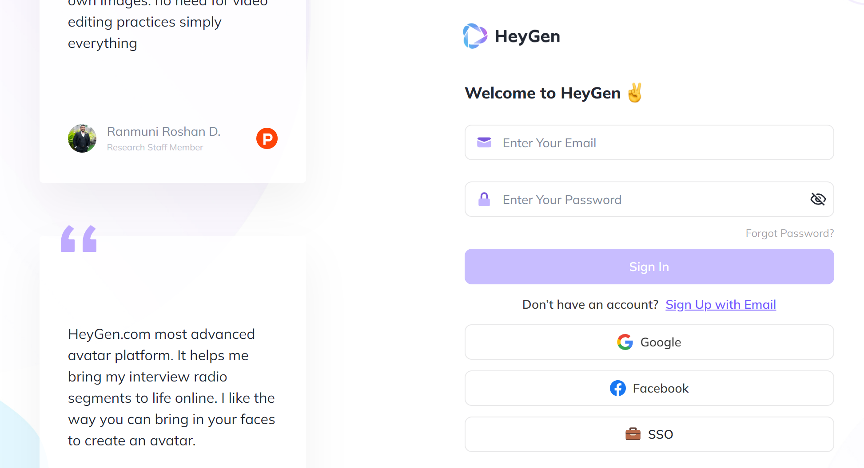Click the purple quotation mark graphic
Viewport: 864px width, 468px height.
pyautogui.click(x=78, y=239)
